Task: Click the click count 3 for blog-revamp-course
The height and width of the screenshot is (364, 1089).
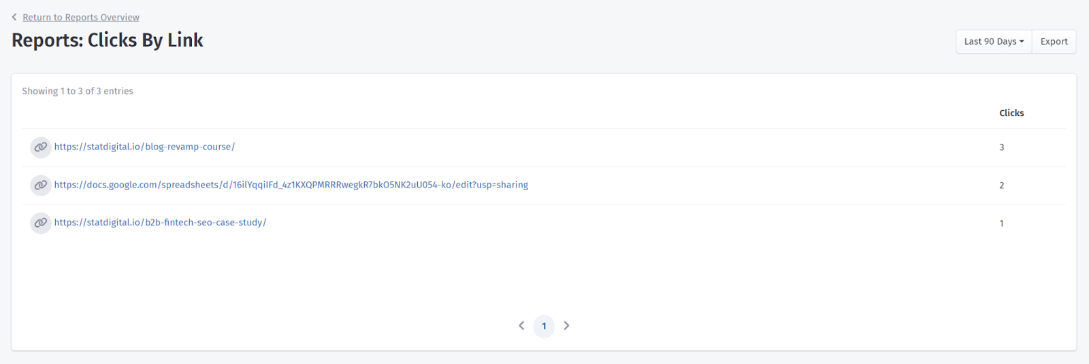Action: click(1002, 147)
